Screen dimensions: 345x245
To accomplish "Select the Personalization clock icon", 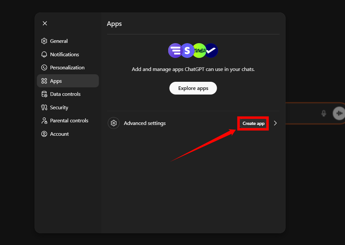I will click(x=44, y=67).
